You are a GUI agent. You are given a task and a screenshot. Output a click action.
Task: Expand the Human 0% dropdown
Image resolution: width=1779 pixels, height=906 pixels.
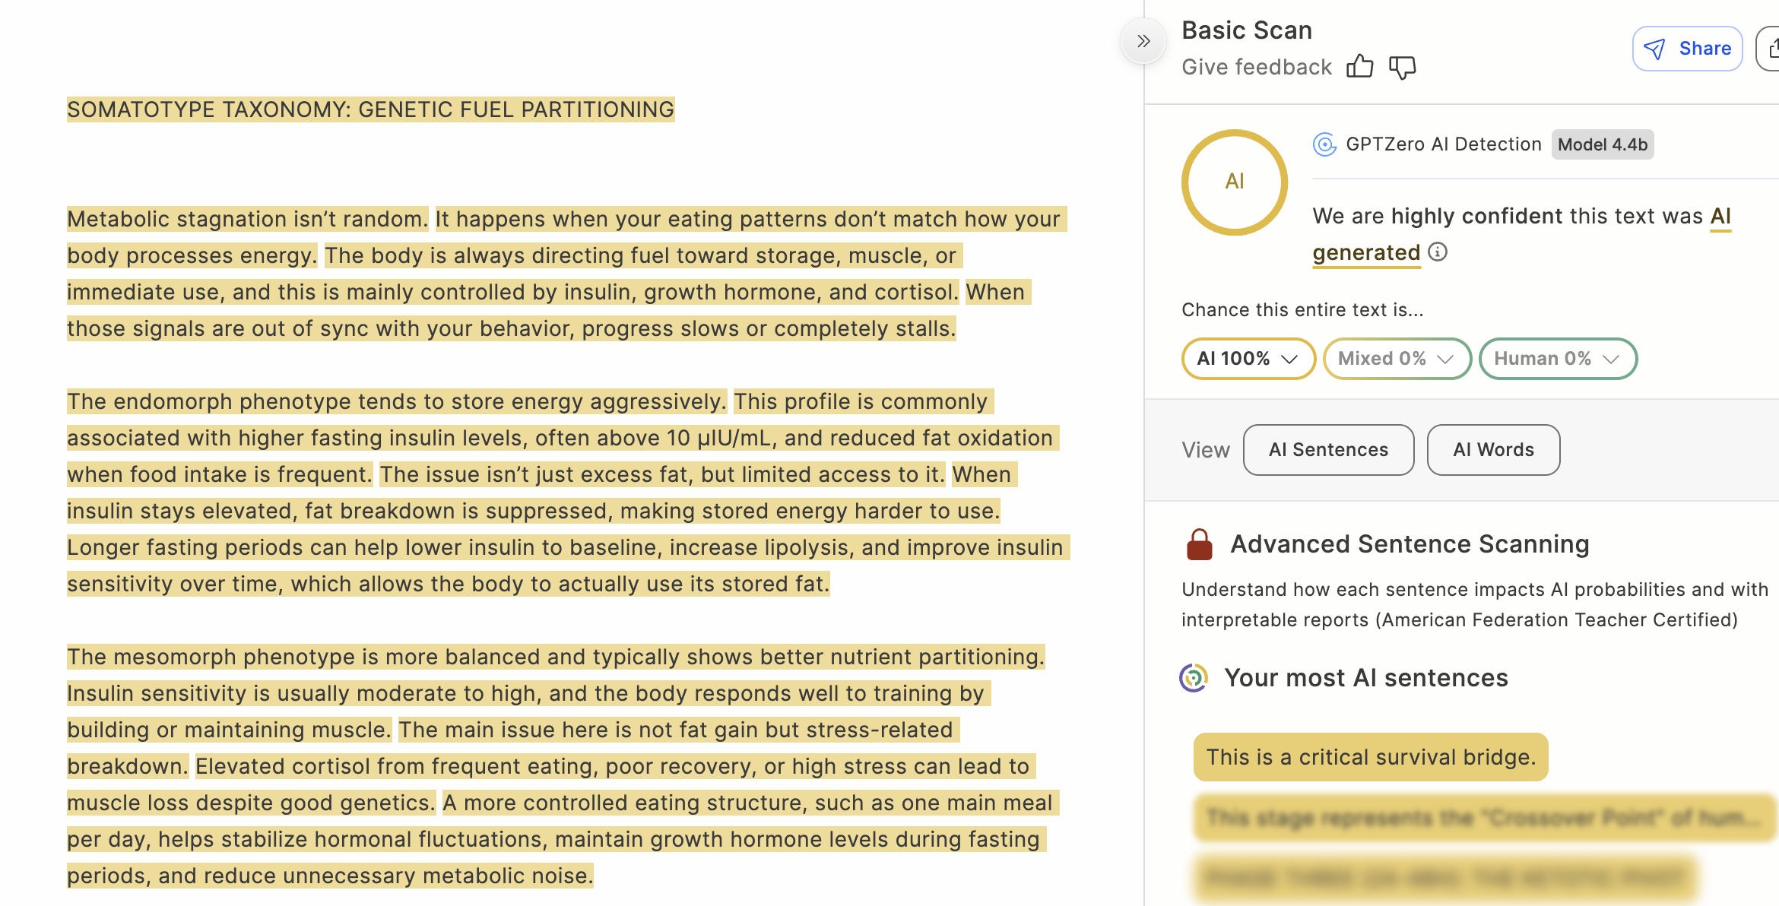coord(1557,359)
